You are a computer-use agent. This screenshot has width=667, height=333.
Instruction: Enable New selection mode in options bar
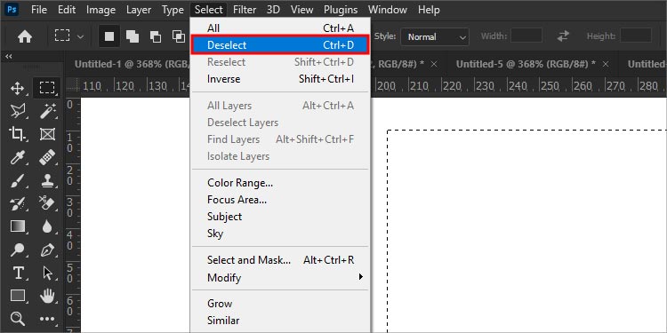click(109, 36)
